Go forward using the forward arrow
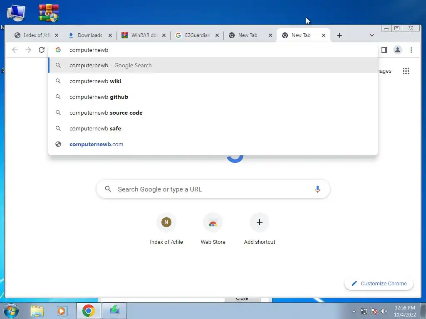The width and height of the screenshot is (426, 319). (x=28, y=50)
